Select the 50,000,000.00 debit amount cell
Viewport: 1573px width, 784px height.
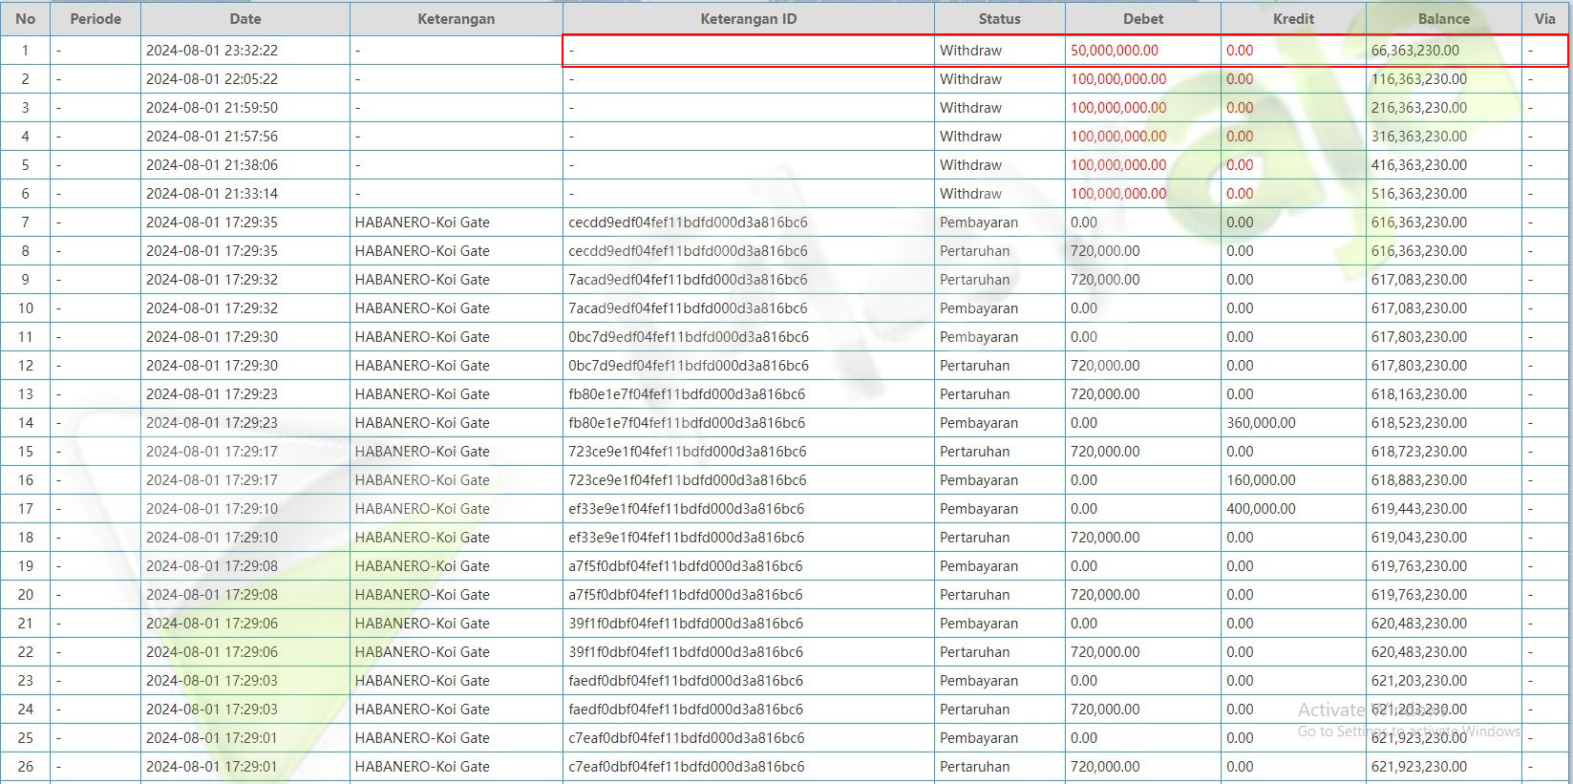(x=1114, y=51)
